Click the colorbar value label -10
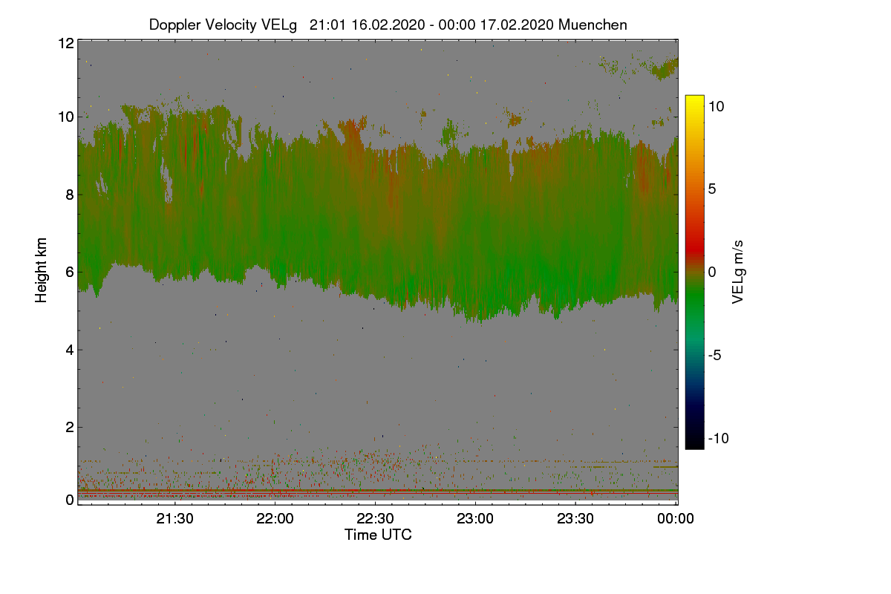Image resolution: width=891 pixels, height=594 pixels. click(x=718, y=438)
